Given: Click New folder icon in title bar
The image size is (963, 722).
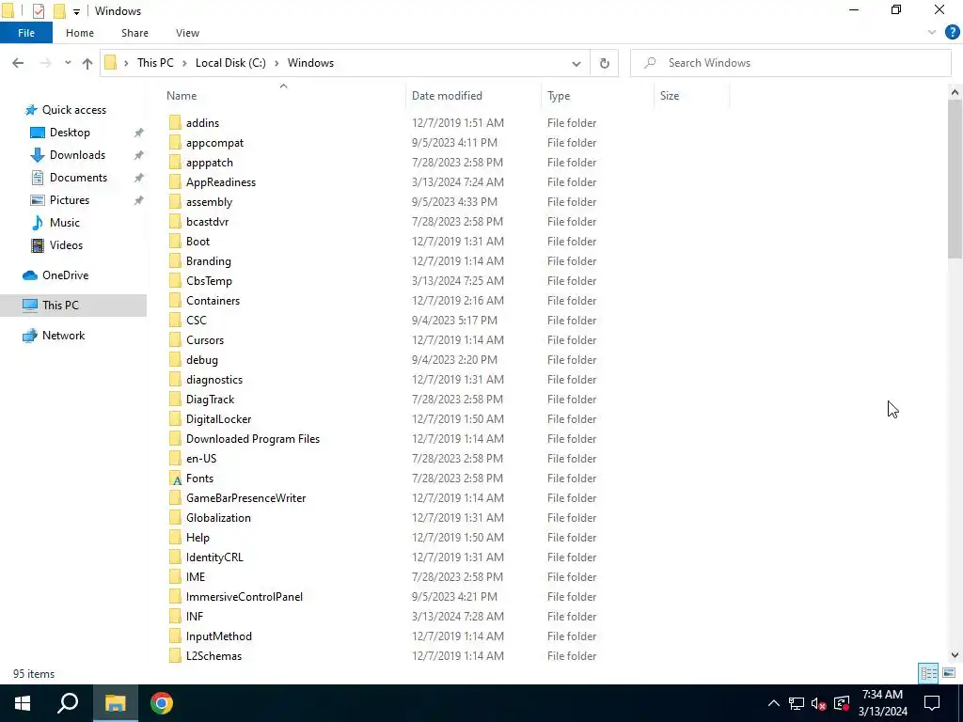Looking at the screenshot, I should 59,11.
